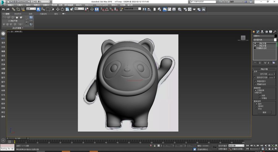278x152 pixels.
Task: Click the Align tool icon
Action: point(149,9)
